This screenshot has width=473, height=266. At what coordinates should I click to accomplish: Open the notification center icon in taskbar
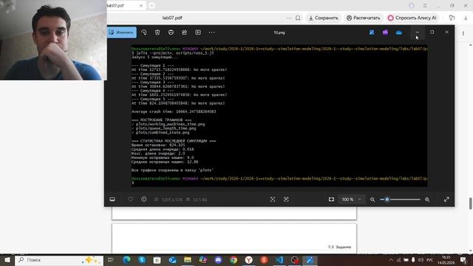tap(463, 259)
